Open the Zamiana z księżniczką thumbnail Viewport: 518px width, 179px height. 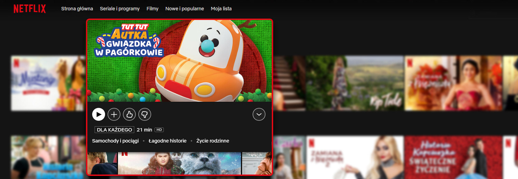pyautogui.click(x=355, y=157)
